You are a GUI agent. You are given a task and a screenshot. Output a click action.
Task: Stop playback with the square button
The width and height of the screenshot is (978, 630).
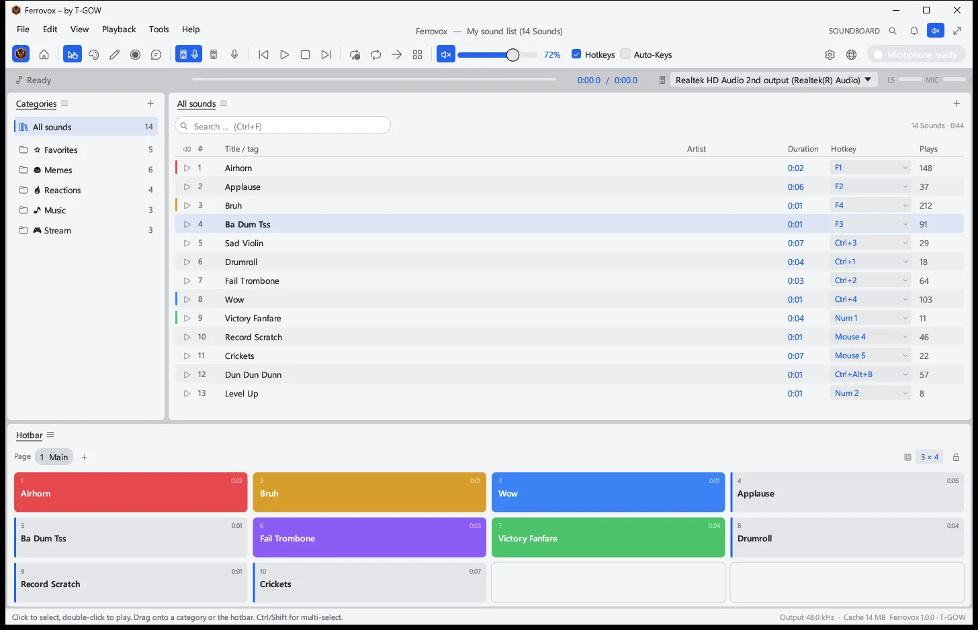point(305,54)
